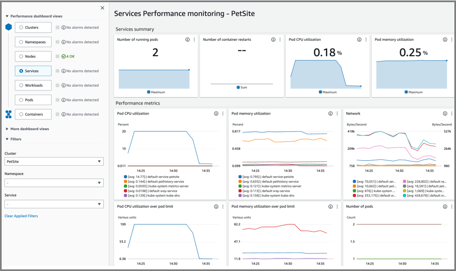Screen dimensions: 456x271
Task: Open the Cluster dropdown showing PetSite
Action: coord(54,161)
